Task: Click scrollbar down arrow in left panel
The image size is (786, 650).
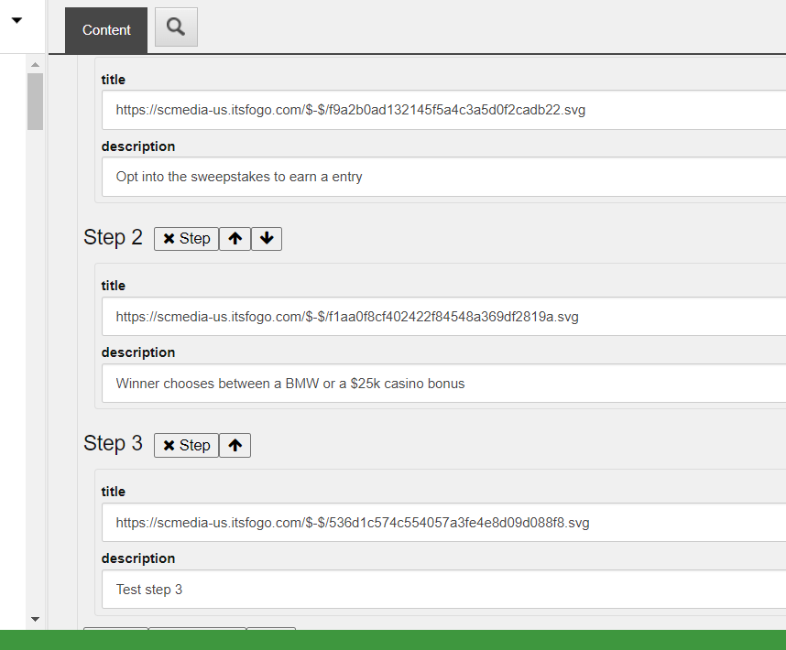Action: tap(35, 620)
